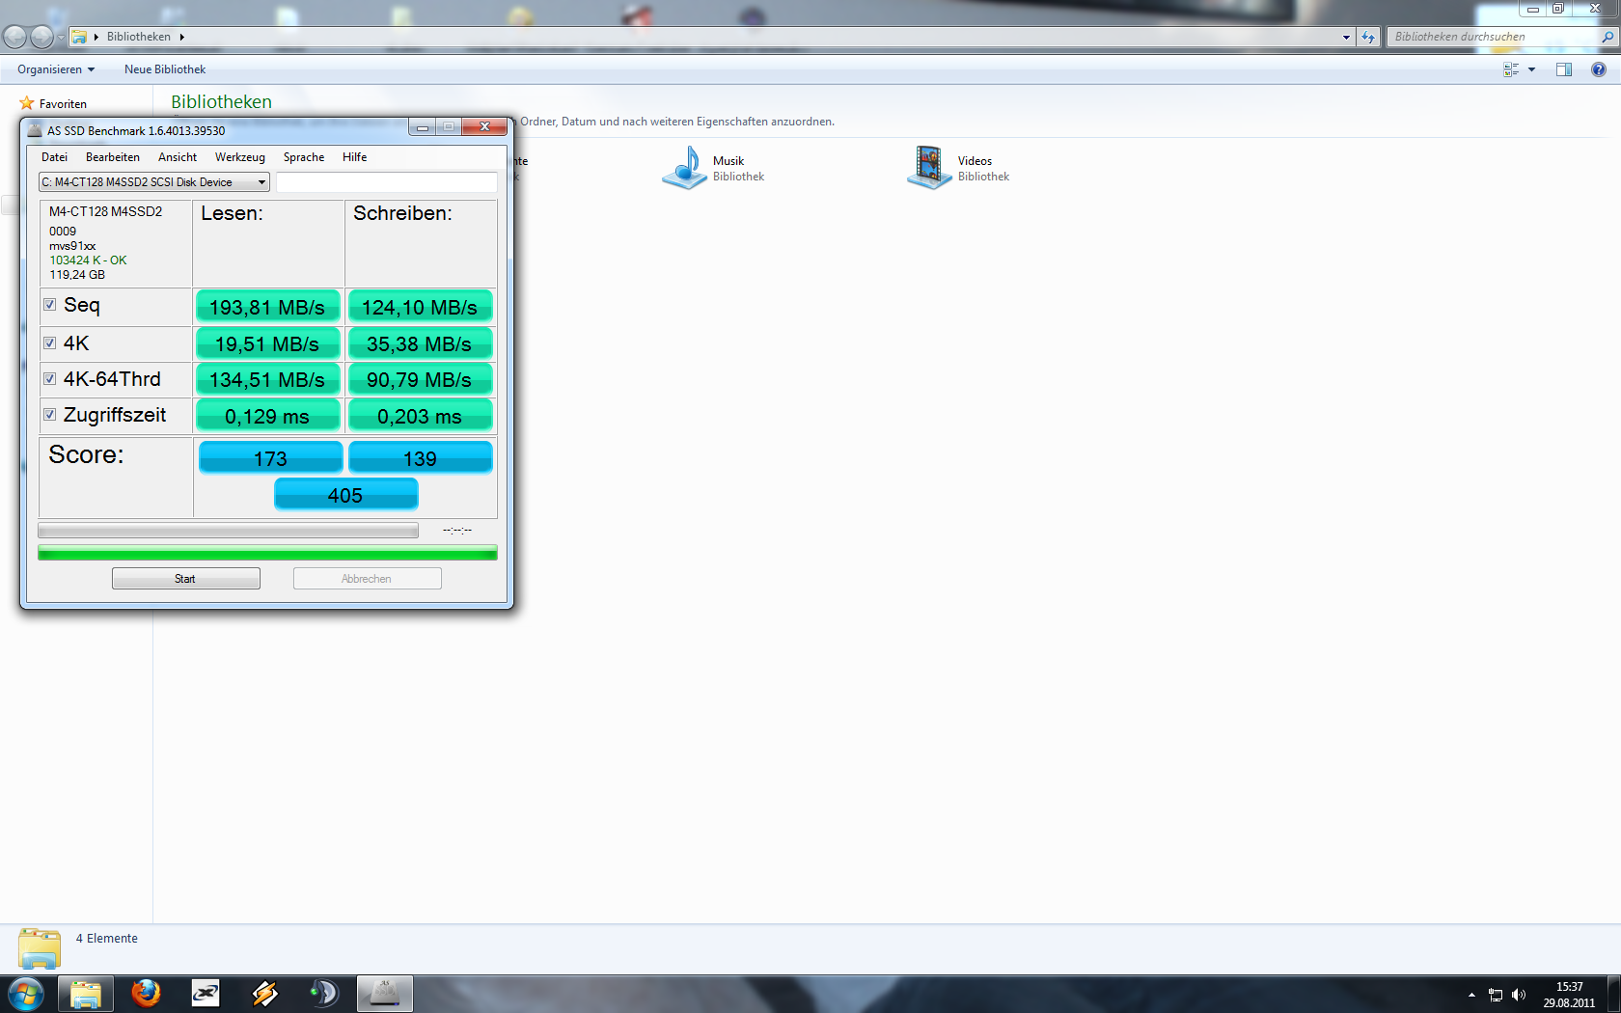Open the Windows Start menu
This screenshot has height=1013, width=1621.
[26, 994]
